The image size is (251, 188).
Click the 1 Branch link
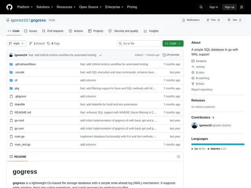tap(37, 43)
